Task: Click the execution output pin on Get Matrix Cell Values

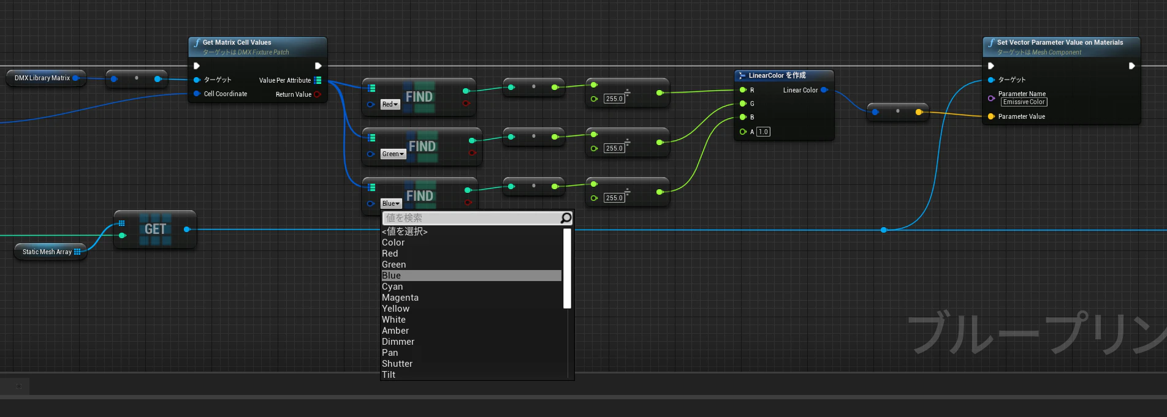Action: (x=318, y=66)
